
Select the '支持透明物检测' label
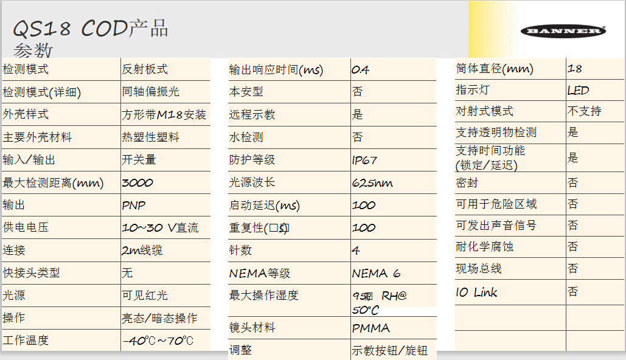coord(496,132)
